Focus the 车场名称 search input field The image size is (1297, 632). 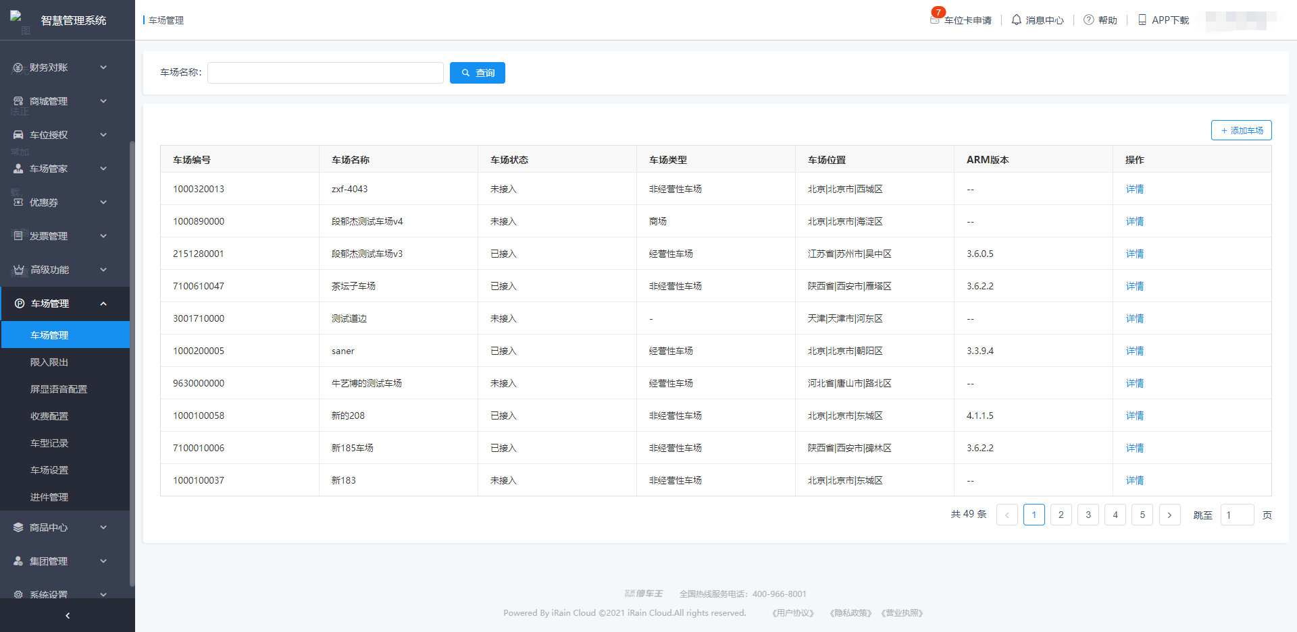(325, 73)
